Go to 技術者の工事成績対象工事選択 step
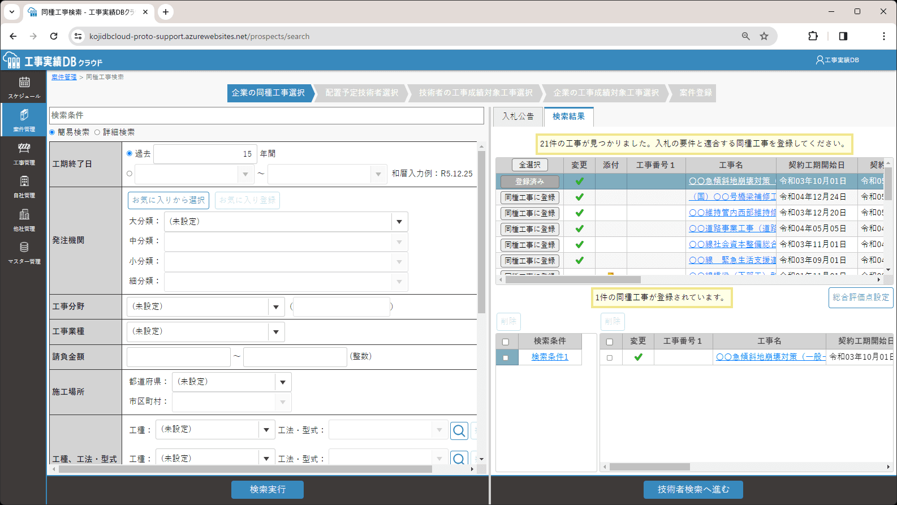 coord(476,93)
